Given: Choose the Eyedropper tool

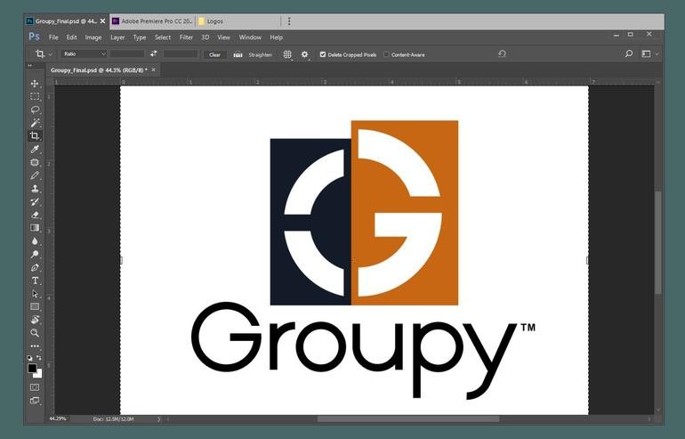Looking at the screenshot, I should [x=36, y=150].
